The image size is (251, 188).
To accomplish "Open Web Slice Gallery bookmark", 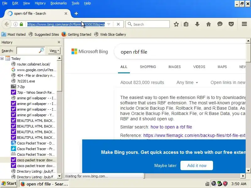I will point(110,34).
